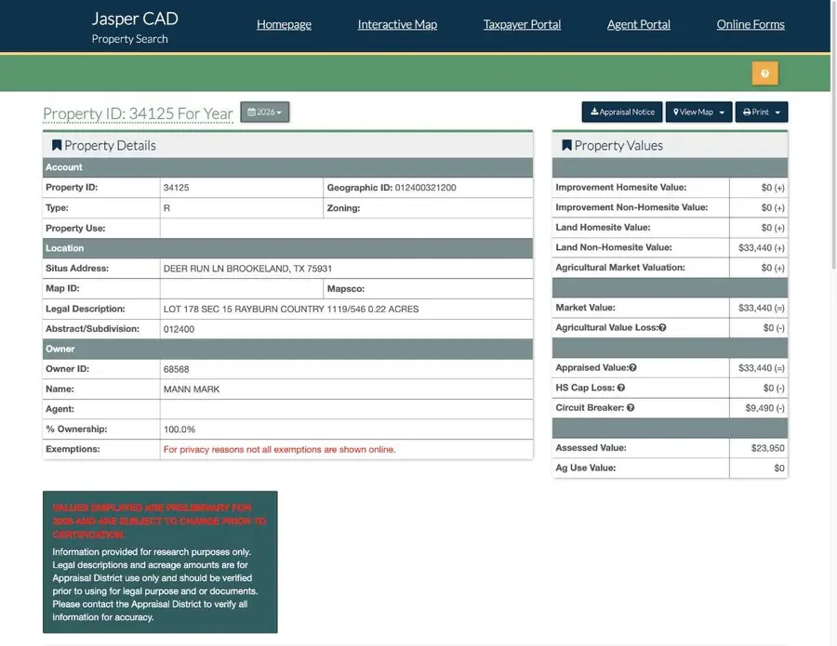Image resolution: width=837 pixels, height=646 pixels.
Task: Open the Interactive Map page
Action: [x=397, y=24]
